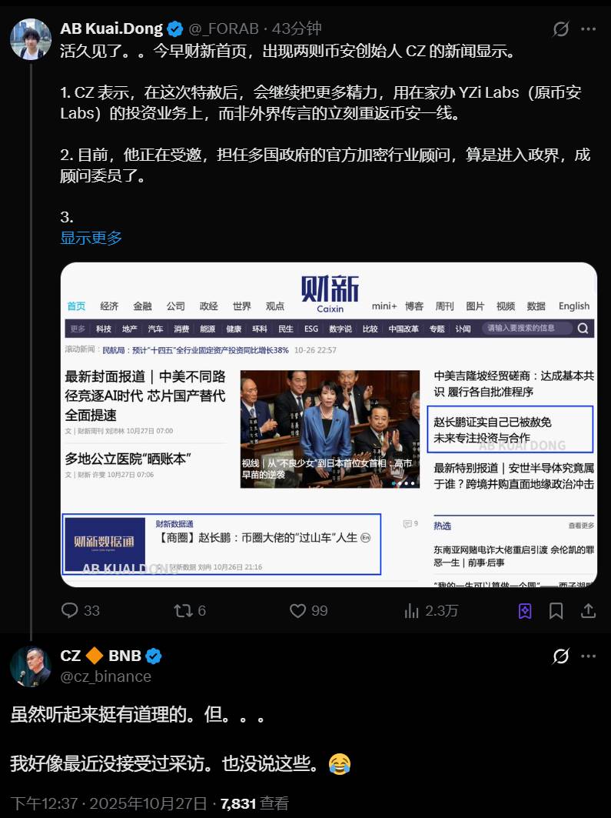Reply to AB Kuai.Dong's post
611x818 pixels.
pos(80,610)
